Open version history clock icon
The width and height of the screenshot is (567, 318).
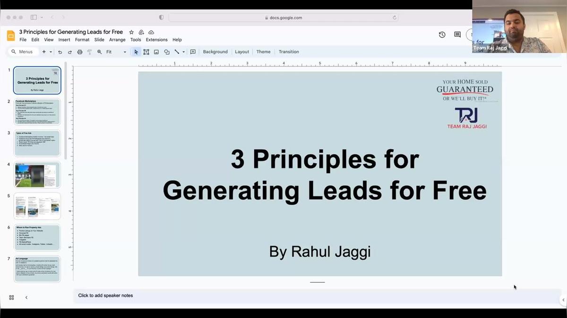point(442,34)
